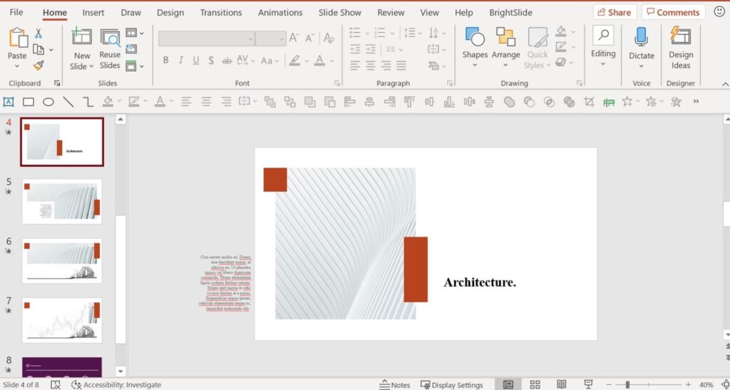Image resolution: width=730 pixels, height=390 pixels.
Task: Switch to Reading View in status bar
Action: [562, 385]
